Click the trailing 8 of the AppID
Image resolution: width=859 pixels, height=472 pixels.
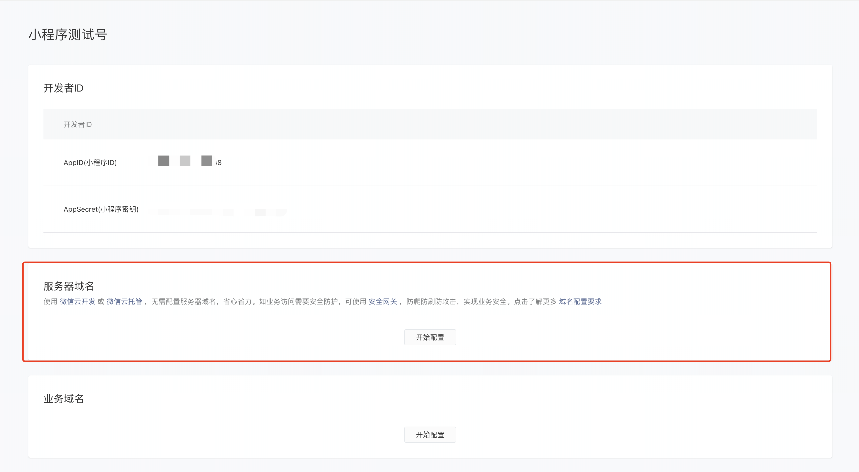[219, 163]
